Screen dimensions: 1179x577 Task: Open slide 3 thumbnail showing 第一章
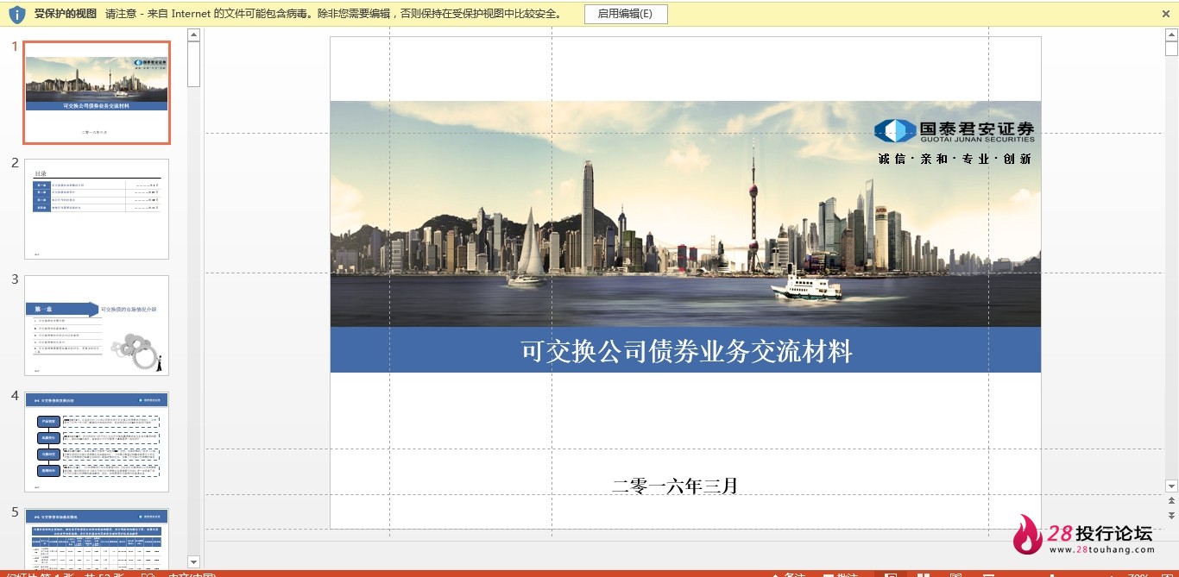(97, 325)
